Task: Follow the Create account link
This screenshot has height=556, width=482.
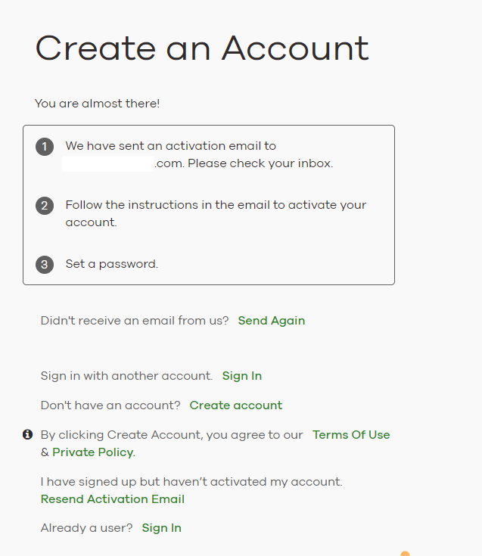Action: pos(236,405)
